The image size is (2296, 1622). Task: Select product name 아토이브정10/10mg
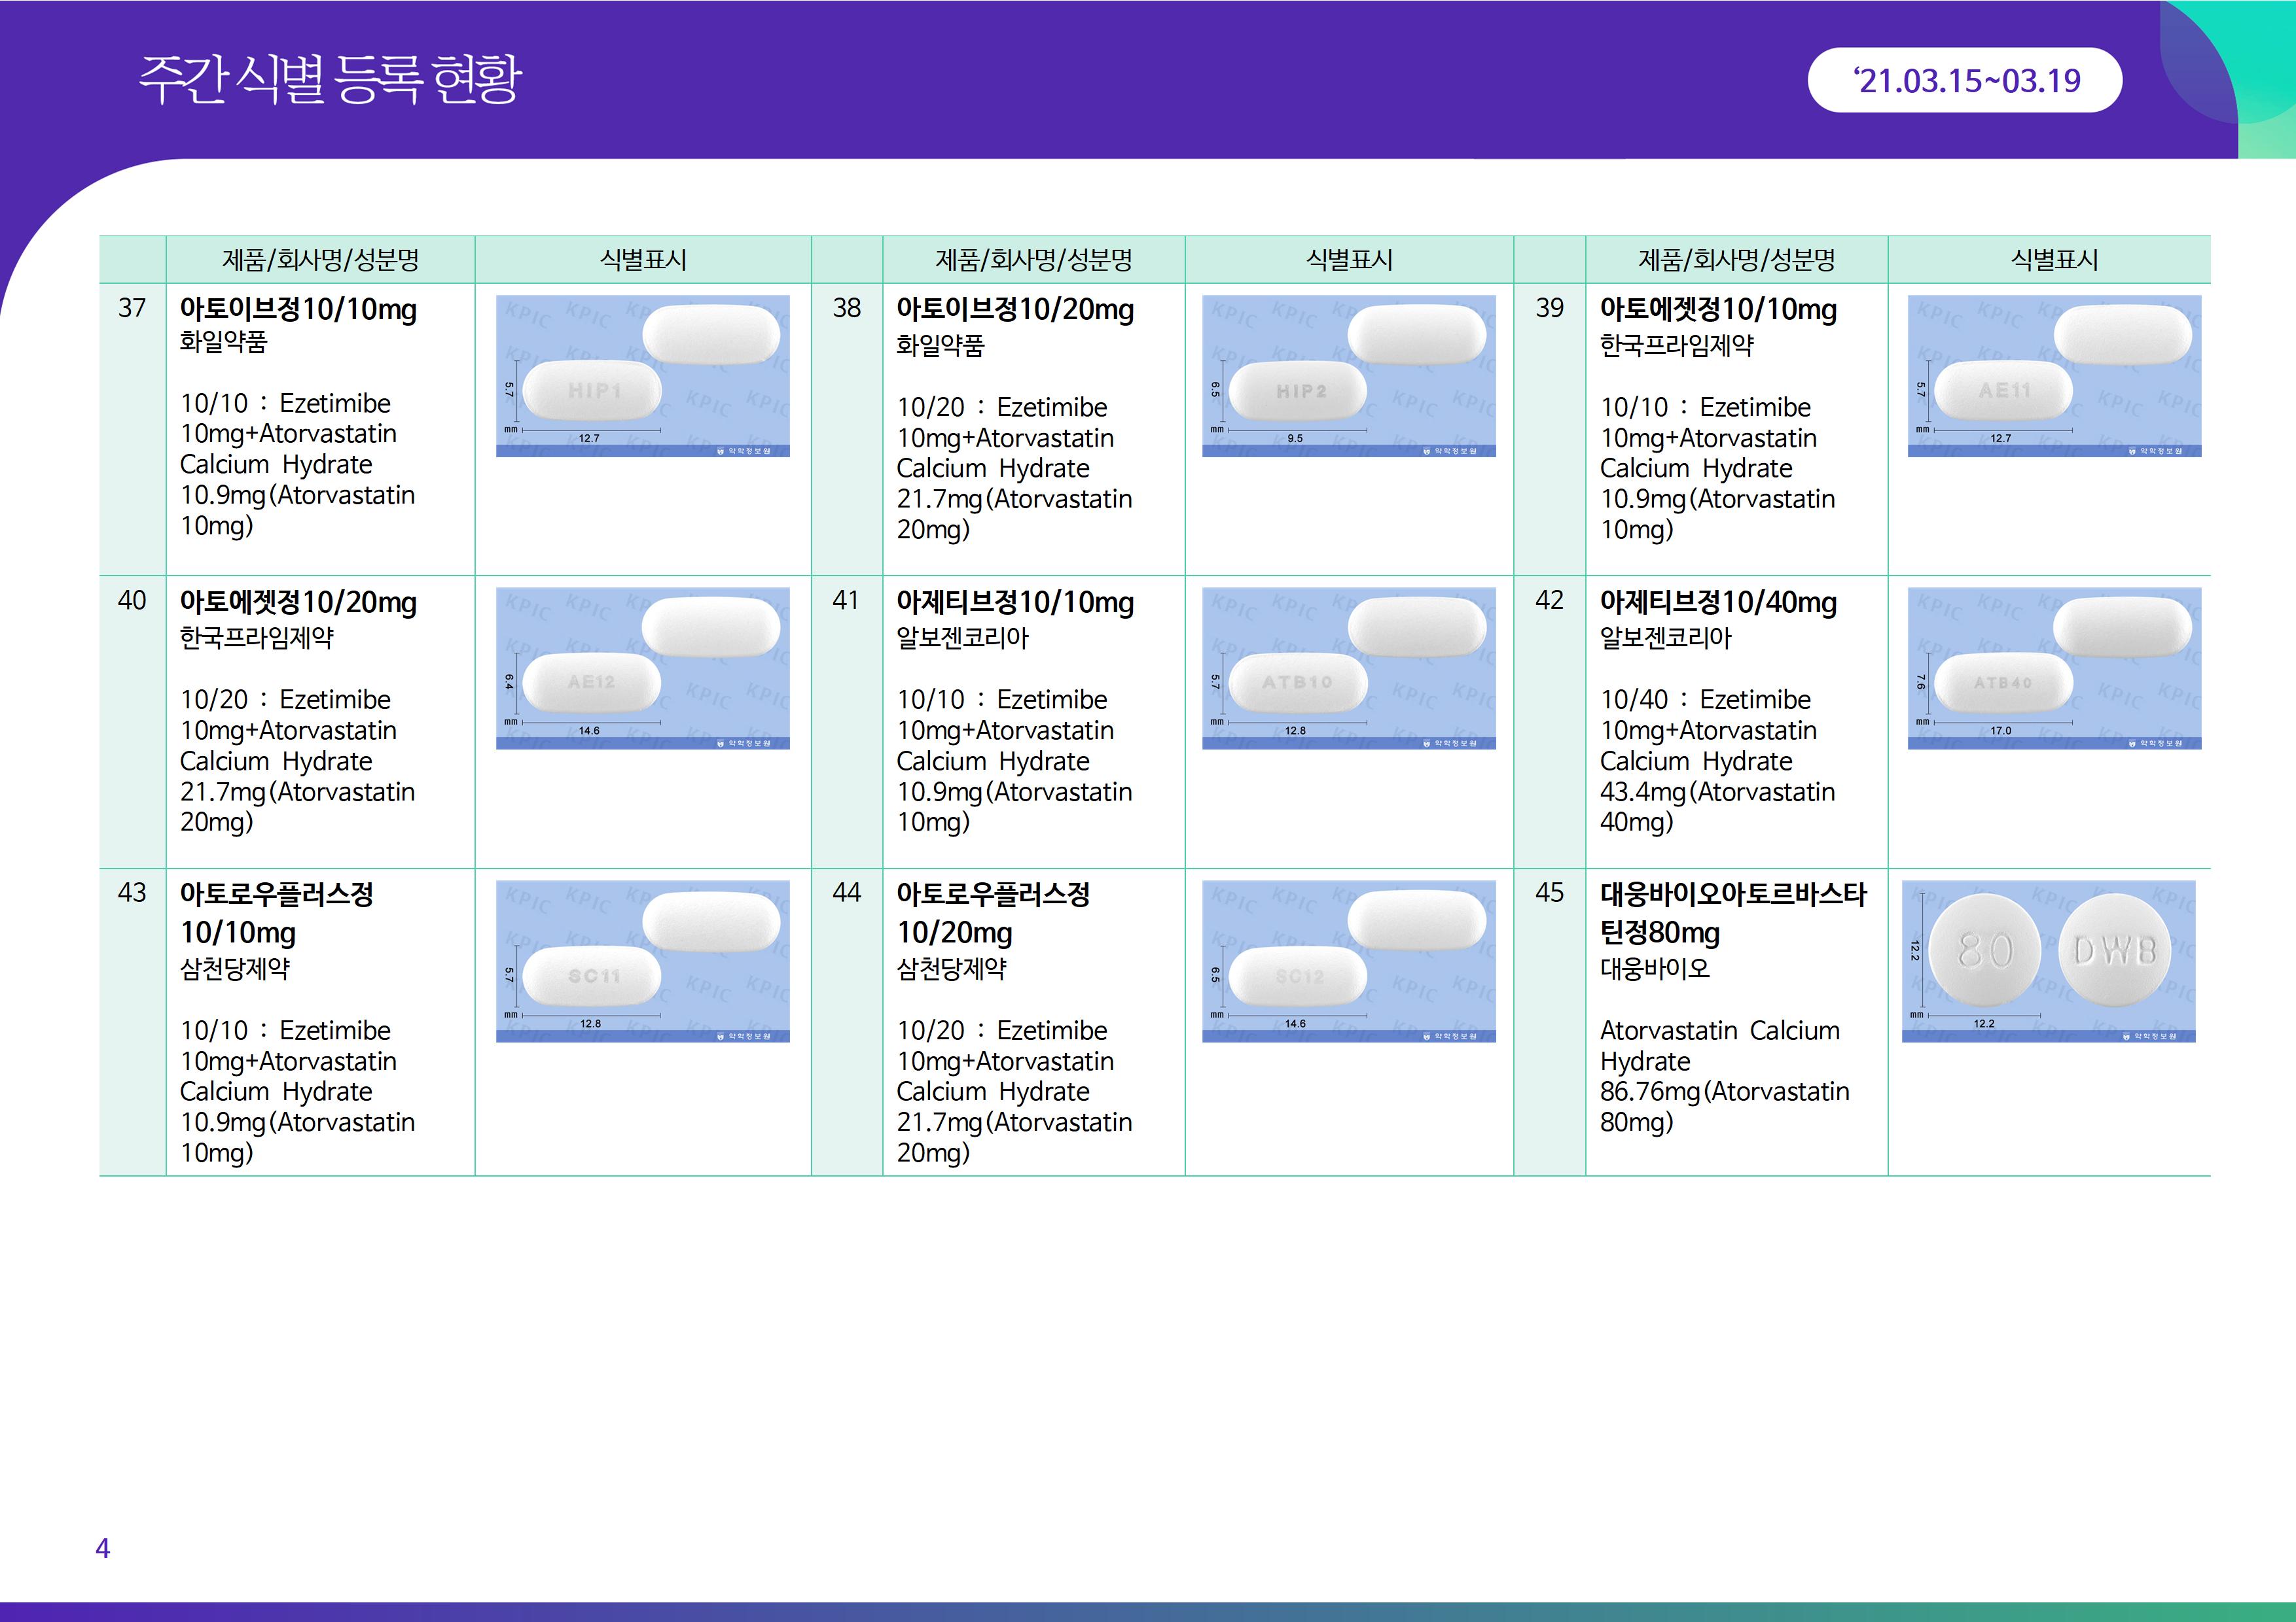click(x=298, y=310)
